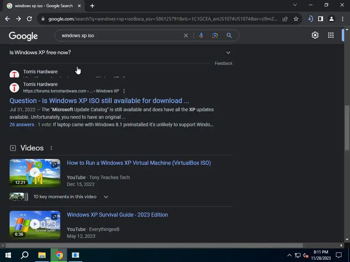Show hidden system tray icons

(x=289, y=255)
